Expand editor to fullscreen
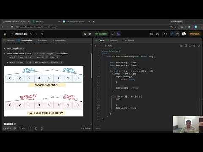203x152 pixels. tap(199, 46)
